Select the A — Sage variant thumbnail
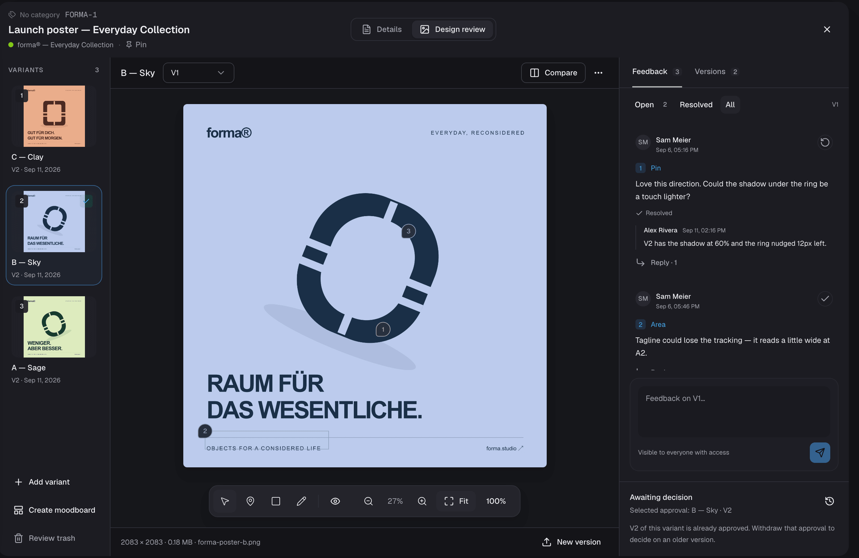This screenshot has height=558, width=859. pyautogui.click(x=54, y=327)
